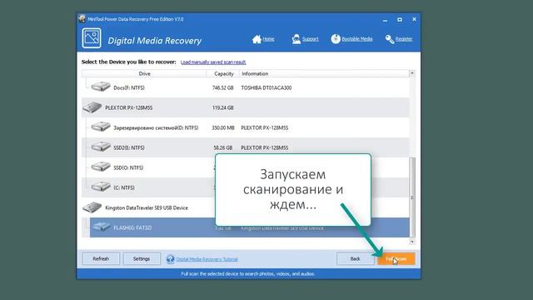Open the Register link
Viewport: 533px width, 300px height.
[404, 39]
